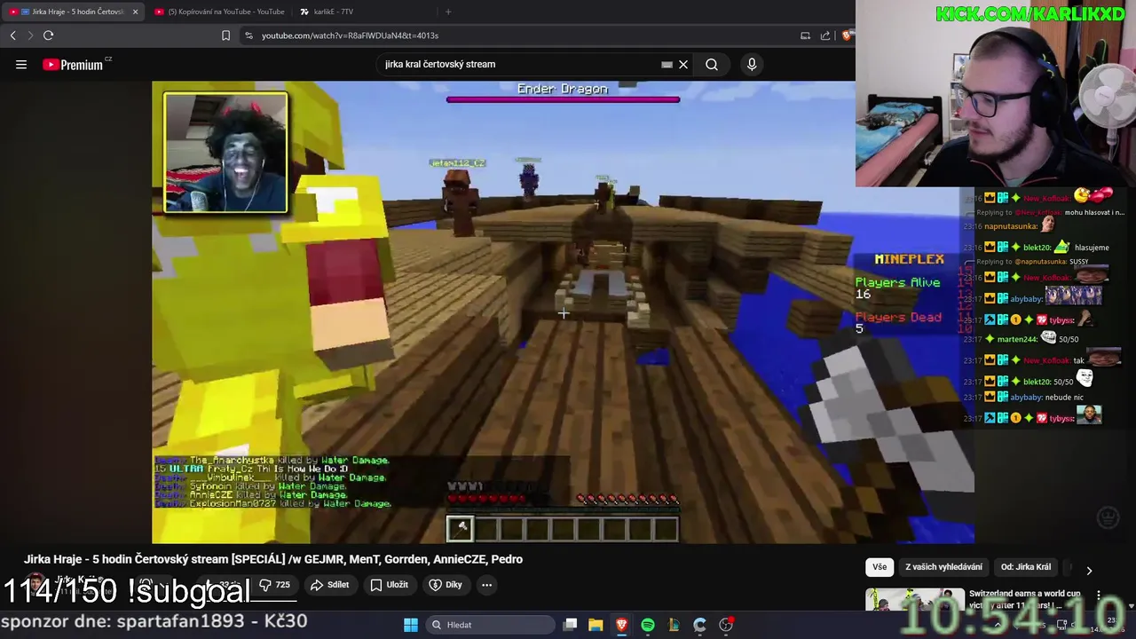Reload the YouTube page

48,35
